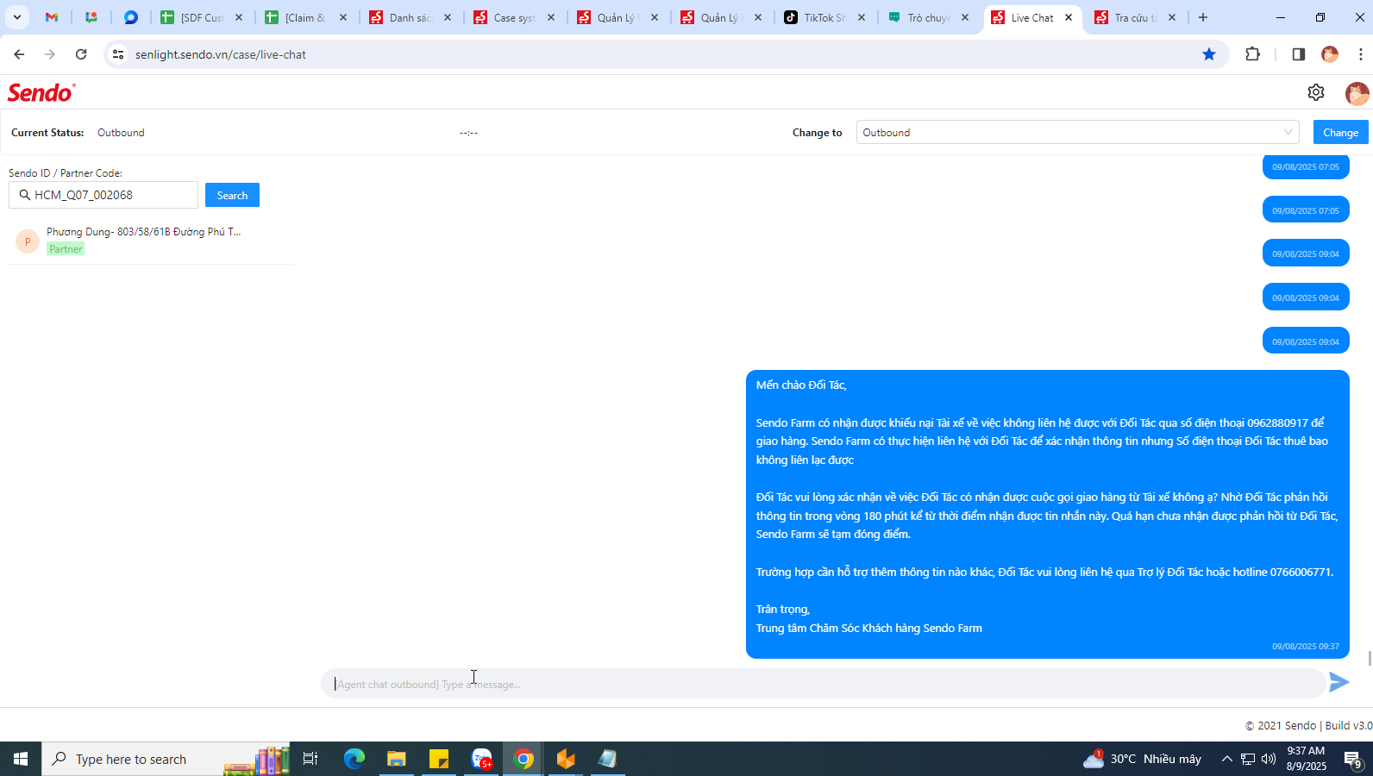Open the volume control in the system tray
1373x776 pixels.
(x=1269, y=759)
